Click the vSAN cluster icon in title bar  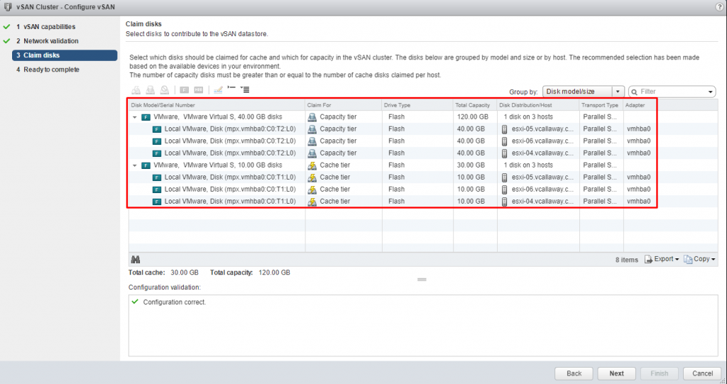(x=8, y=7)
